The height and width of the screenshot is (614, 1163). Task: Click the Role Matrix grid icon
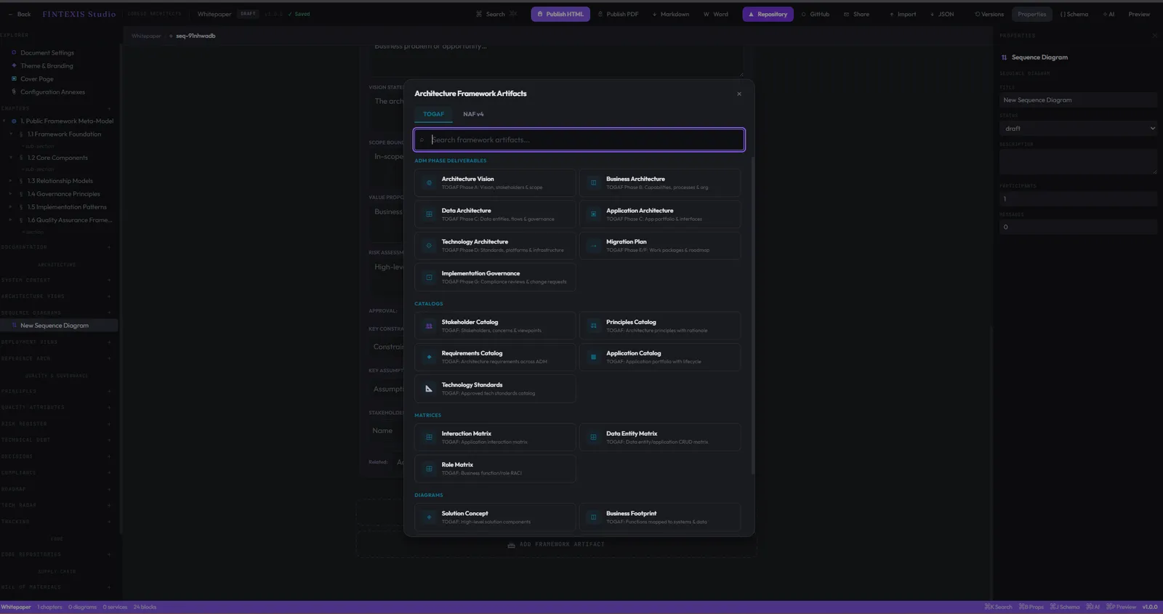(429, 469)
